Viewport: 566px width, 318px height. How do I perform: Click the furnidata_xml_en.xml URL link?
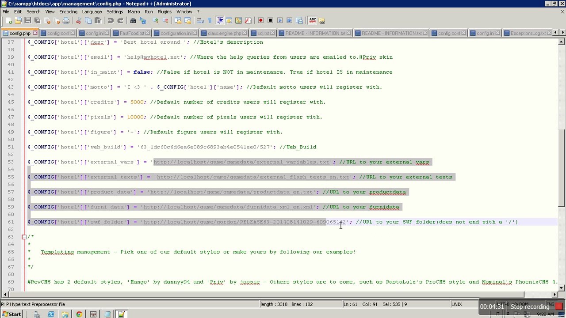tap(228, 207)
